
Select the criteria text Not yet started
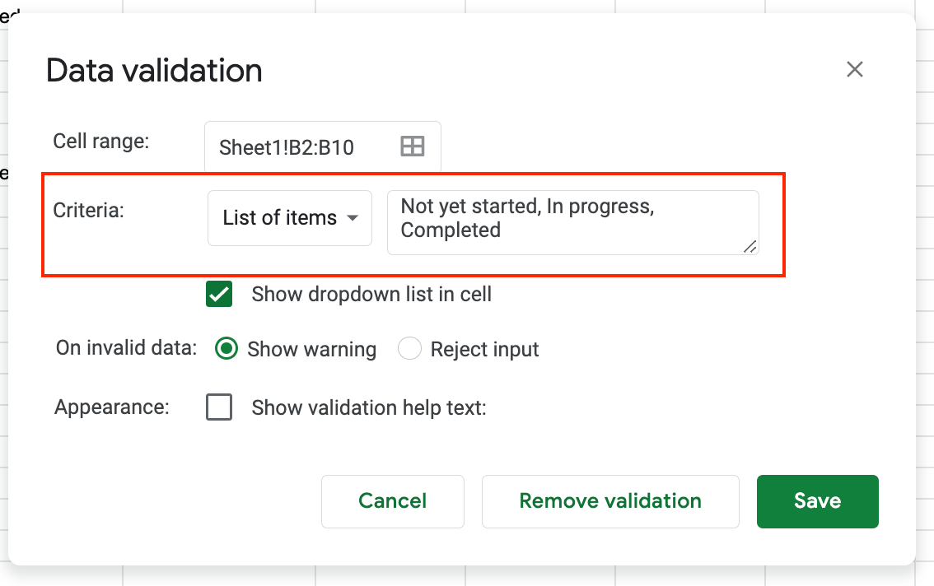coord(461,207)
